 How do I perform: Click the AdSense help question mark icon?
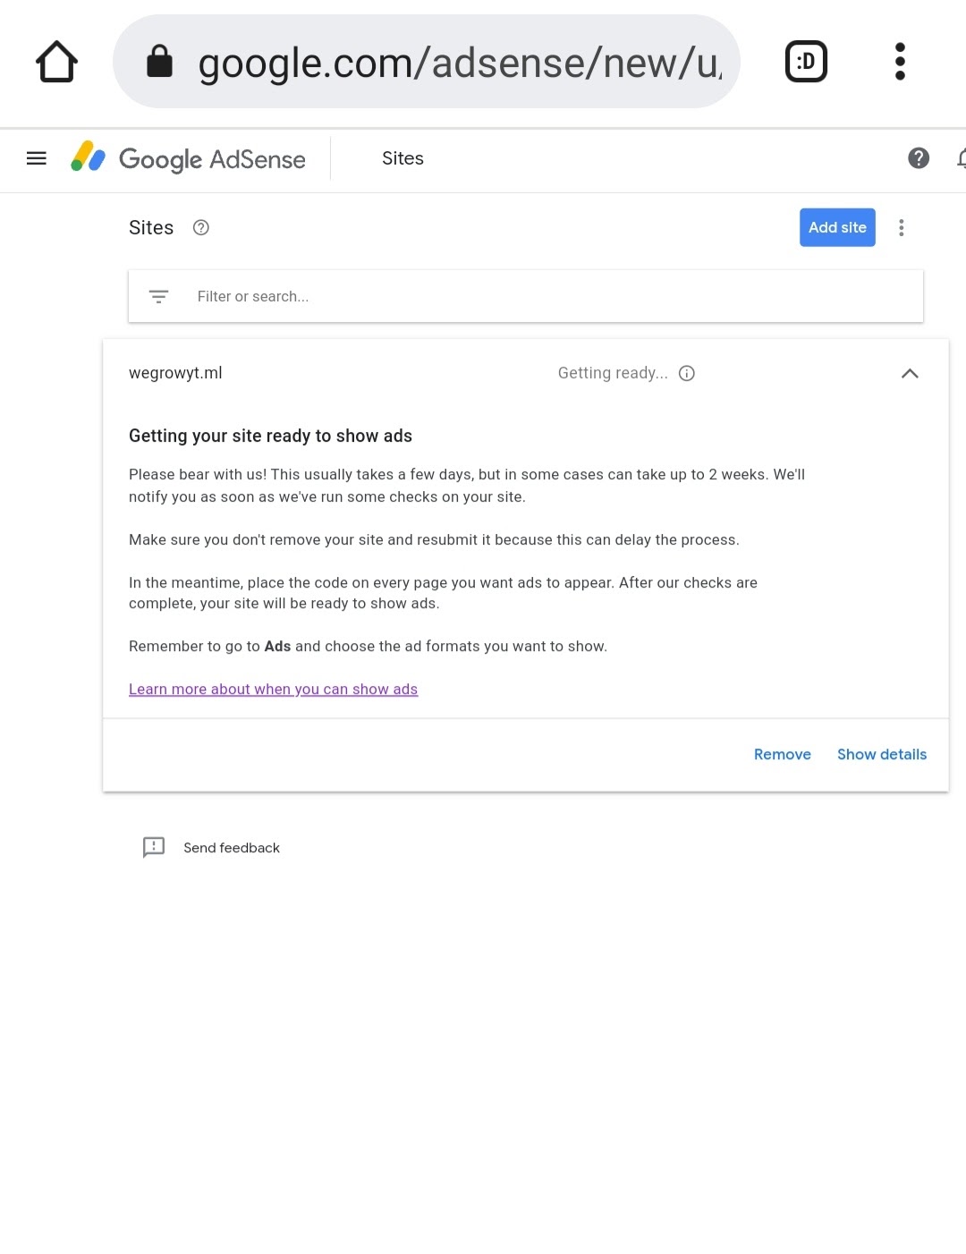pyautogui.click(x=919, y=158)
